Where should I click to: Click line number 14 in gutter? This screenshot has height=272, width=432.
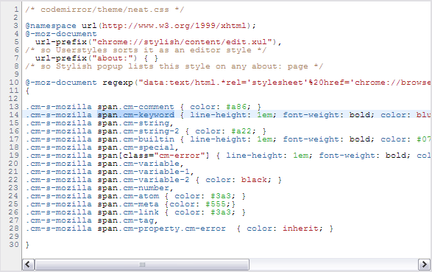[14, 115]
